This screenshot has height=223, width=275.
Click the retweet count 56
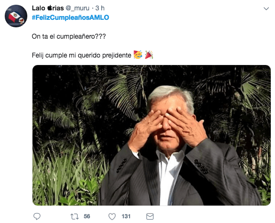(x=87, y=216)
